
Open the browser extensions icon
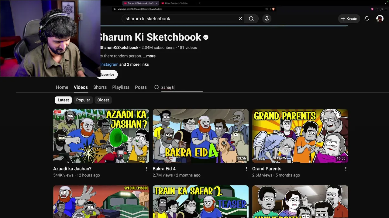pos(377,9)
